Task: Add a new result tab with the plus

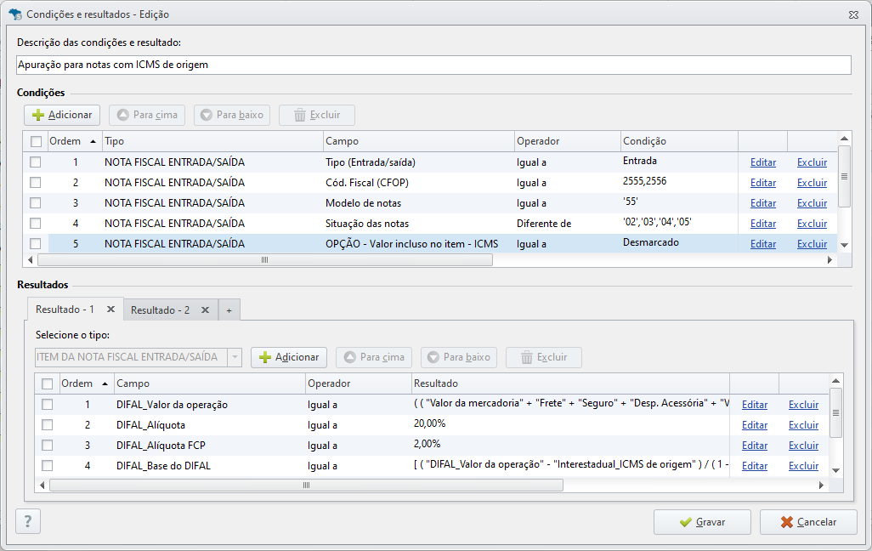Action: click(x=229, y=310)
